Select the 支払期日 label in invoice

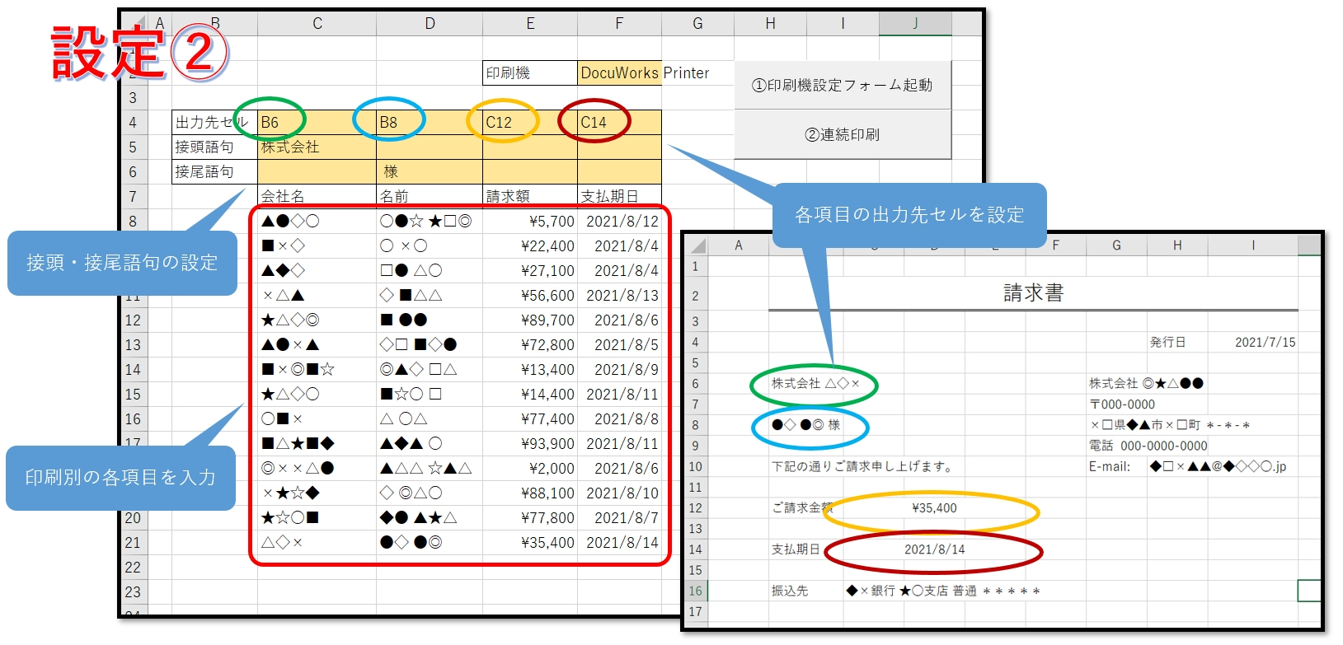796,549
